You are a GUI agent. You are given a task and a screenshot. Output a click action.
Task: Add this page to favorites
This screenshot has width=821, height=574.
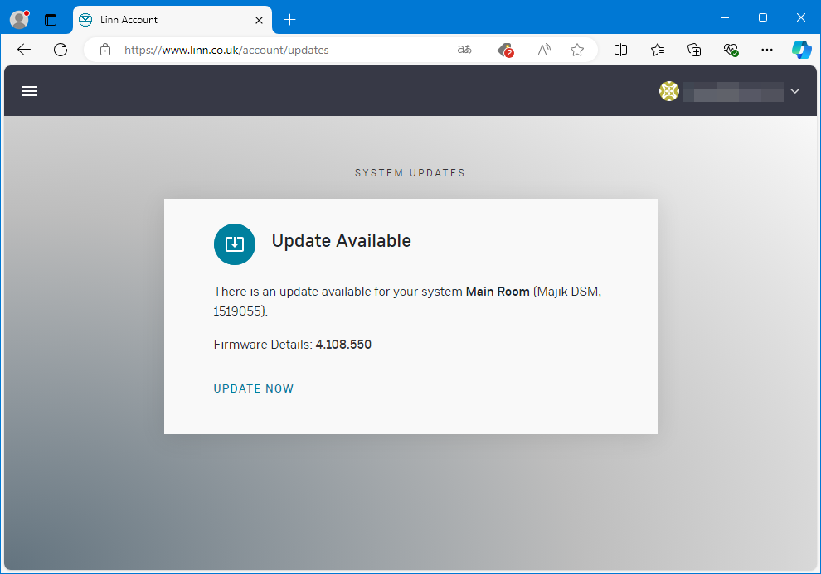577,50
